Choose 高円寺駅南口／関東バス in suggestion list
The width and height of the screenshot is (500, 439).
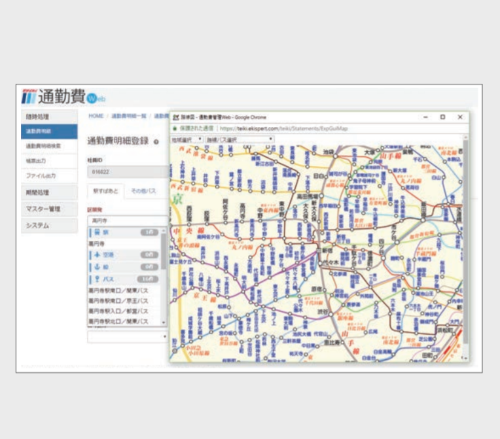[x=124, y=290]
